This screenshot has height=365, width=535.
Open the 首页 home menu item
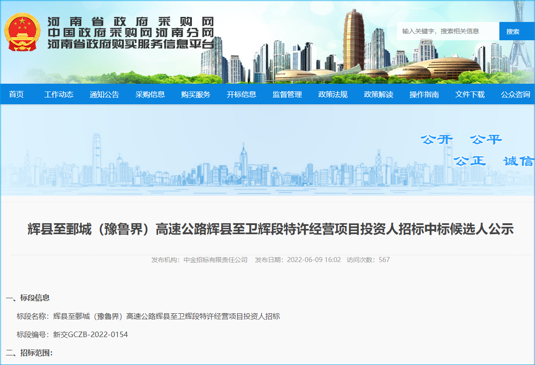pos(16,95)
